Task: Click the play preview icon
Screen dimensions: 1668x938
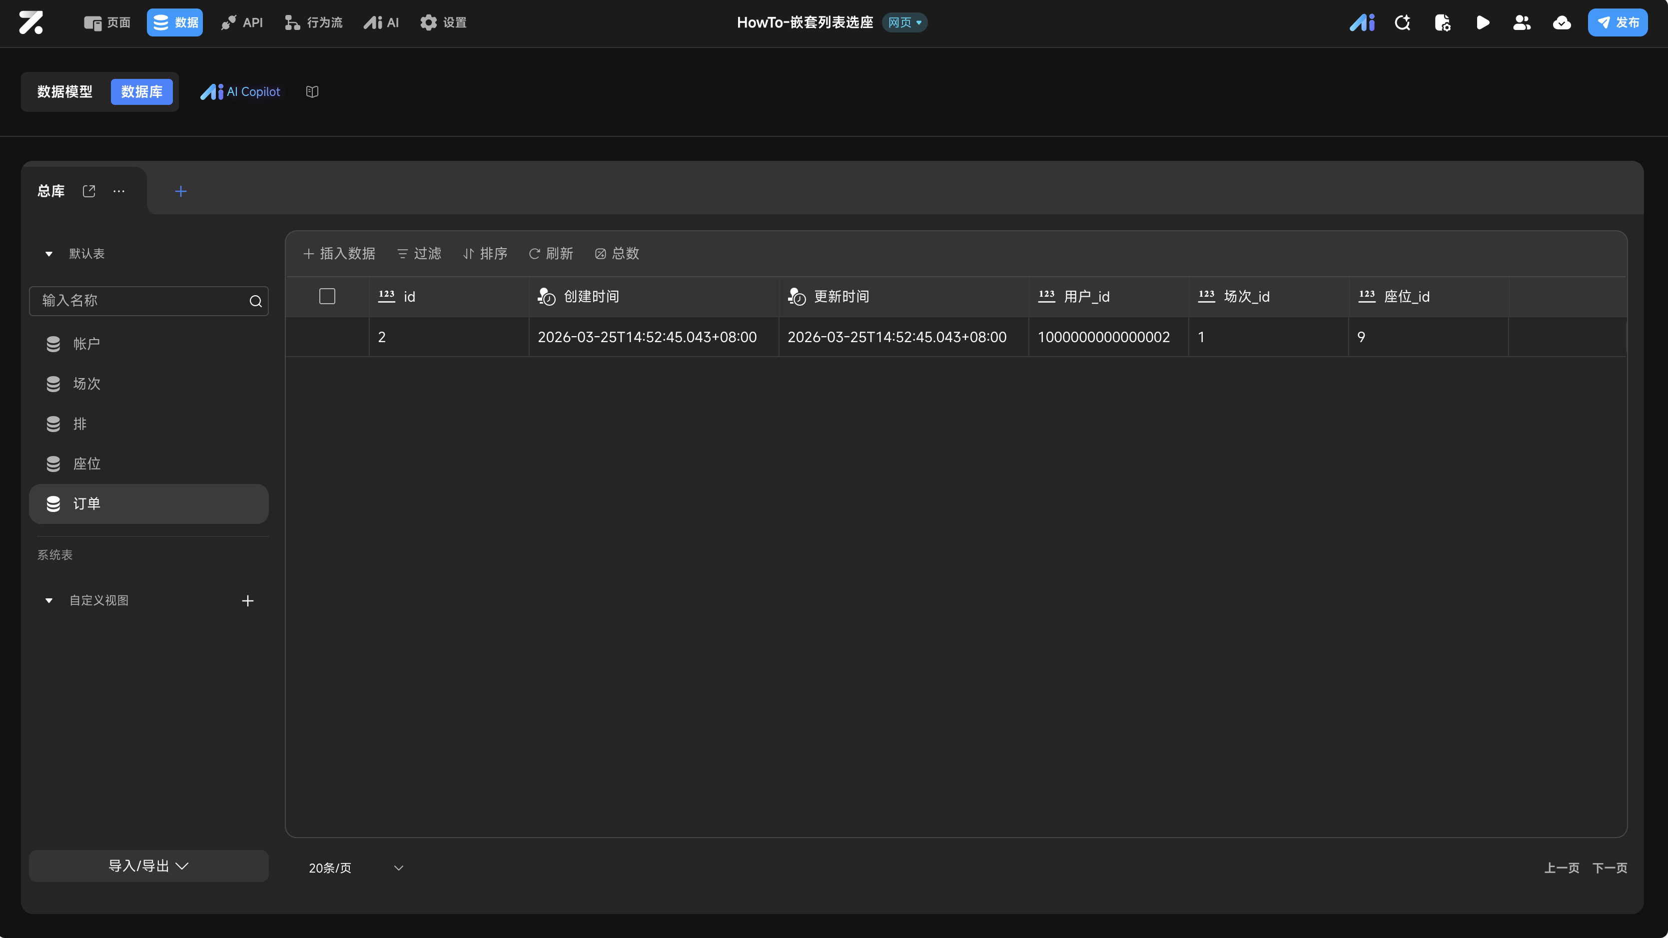Action: [1482, 22]
